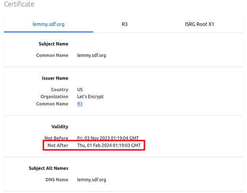The width and height of the screenshot is (247, 193).
Task: Click the Not After field label
Action: click(x=58, y=145)
